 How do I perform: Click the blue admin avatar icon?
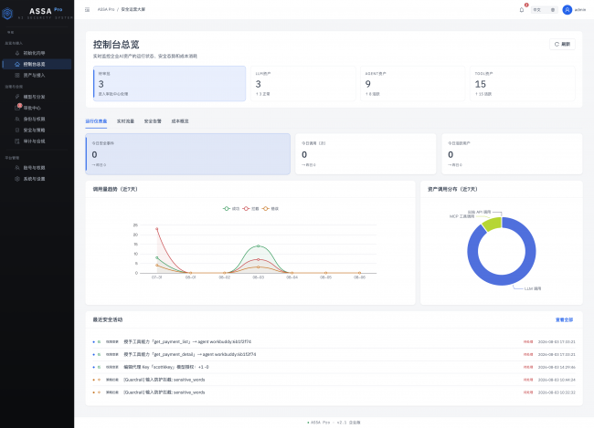click(x=567, y=10)
